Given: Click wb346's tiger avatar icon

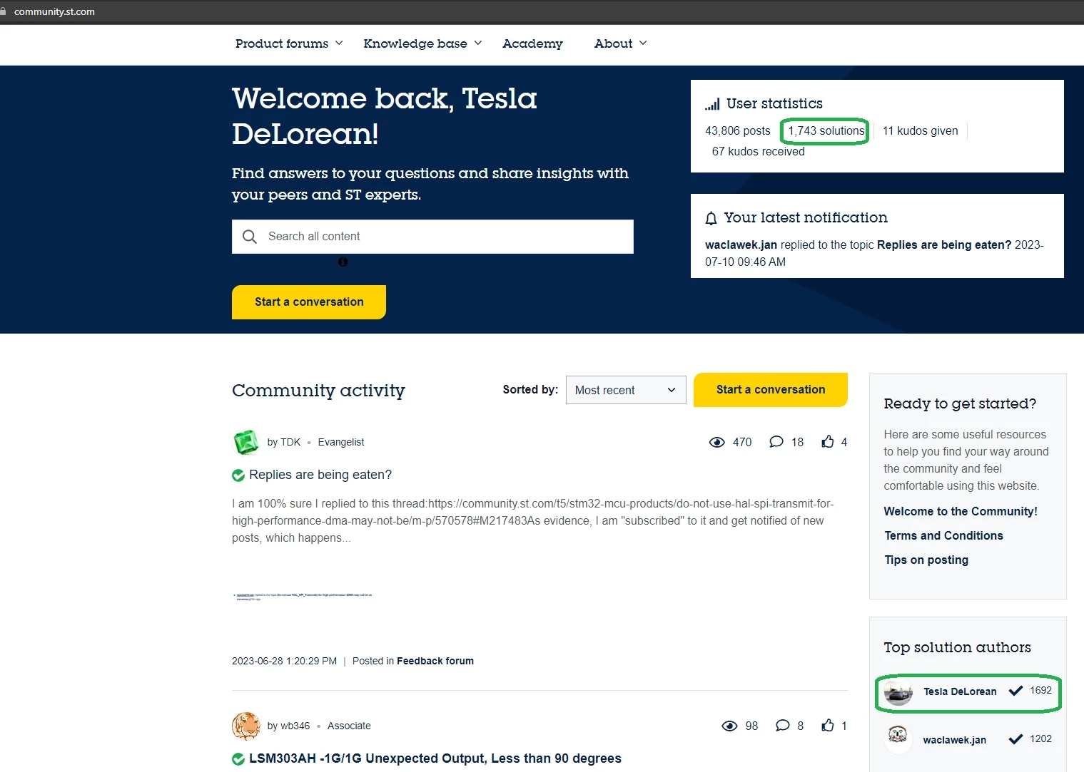Looking at the screenshot, I should (246, 726).
